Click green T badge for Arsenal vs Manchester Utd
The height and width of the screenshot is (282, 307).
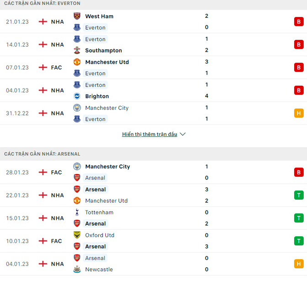pos(299,195)
